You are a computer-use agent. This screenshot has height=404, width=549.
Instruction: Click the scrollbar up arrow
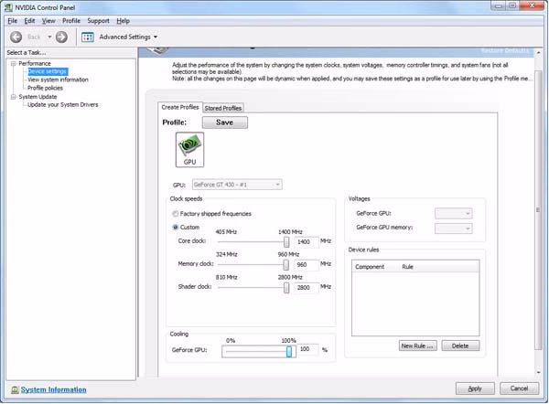point(538,52)
